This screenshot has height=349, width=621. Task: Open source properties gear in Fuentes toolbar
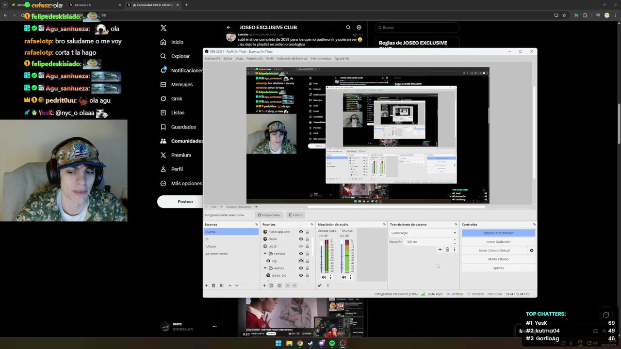279,286
